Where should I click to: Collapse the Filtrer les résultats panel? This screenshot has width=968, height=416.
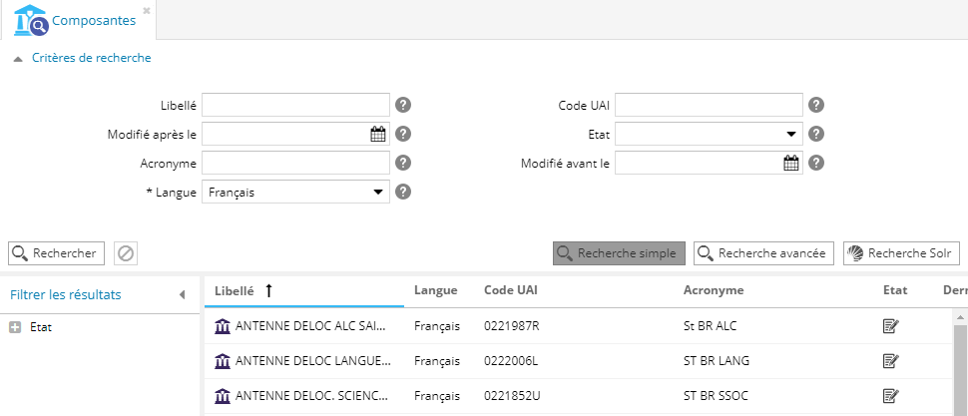[x=182, y=294]
